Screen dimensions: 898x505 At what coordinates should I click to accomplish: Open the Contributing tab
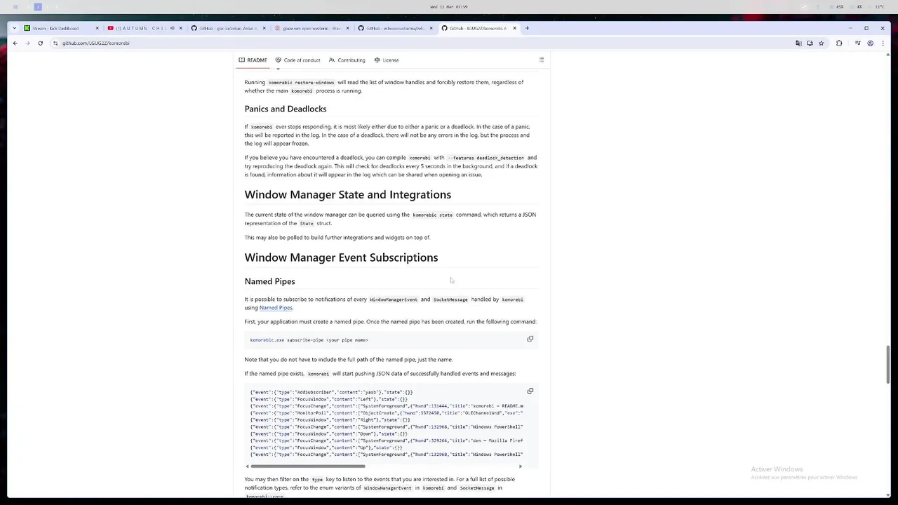pos(347,60)
